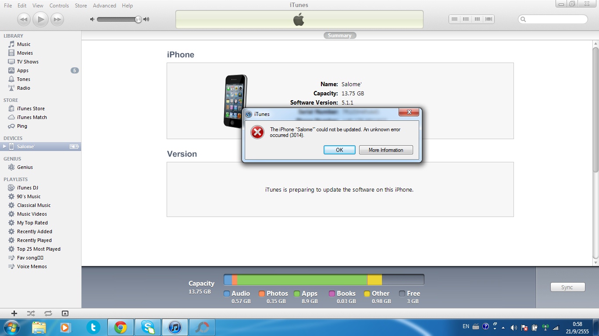Show the artwork viewer panel icon
Viewport: 599px width, 336px height.
tap(65, 313)
